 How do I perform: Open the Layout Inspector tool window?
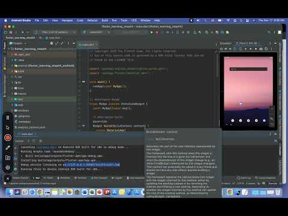point(265,178)
